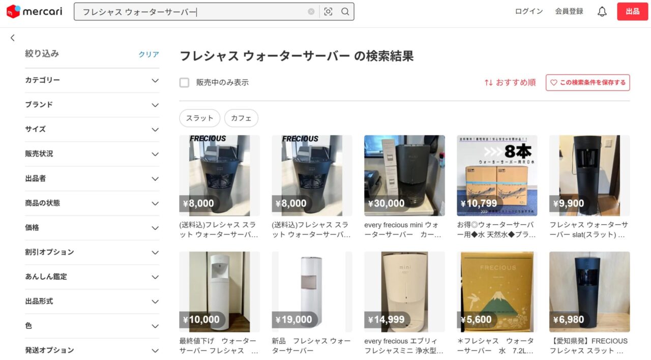Viewport: 651px width, 360px height.
Task: Expand the 発送オプション filter
Action: click(92, 350)
